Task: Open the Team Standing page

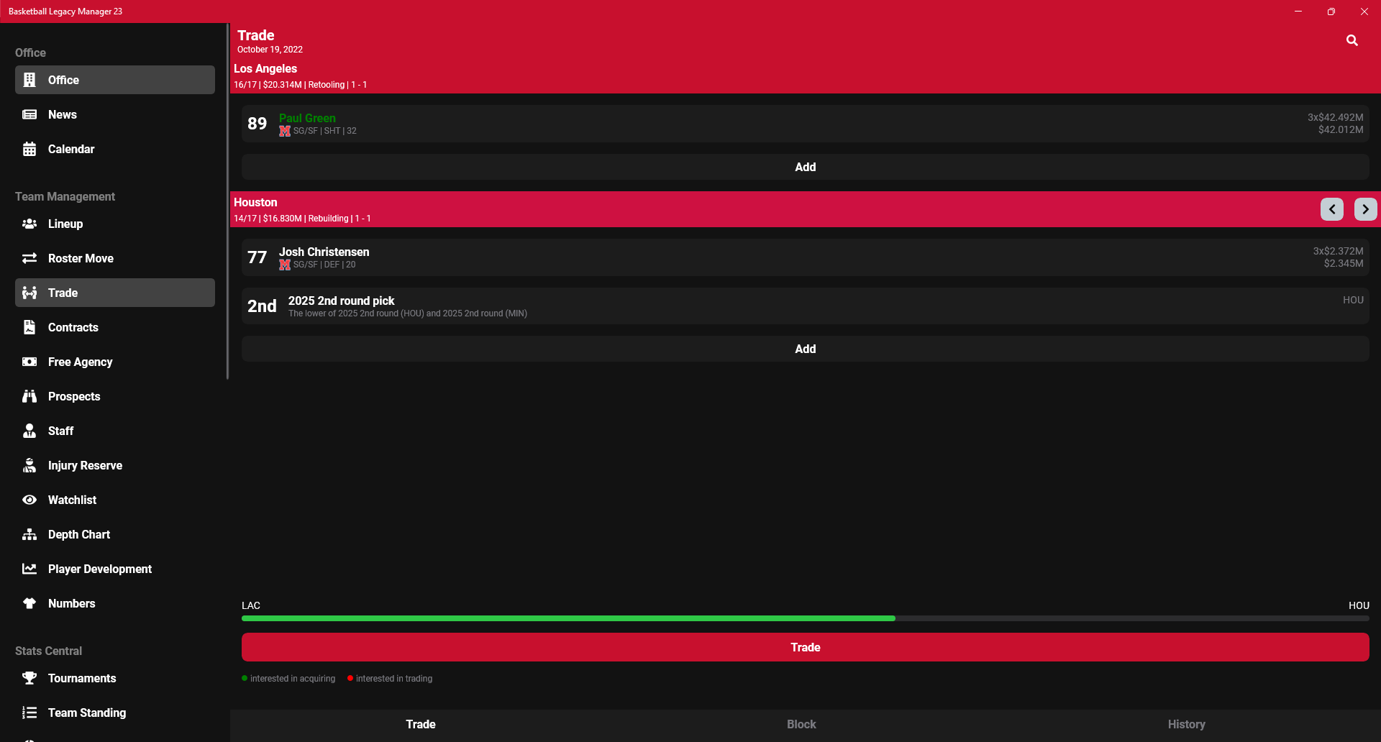Action: pyautogui.click(x=115, y=713)
